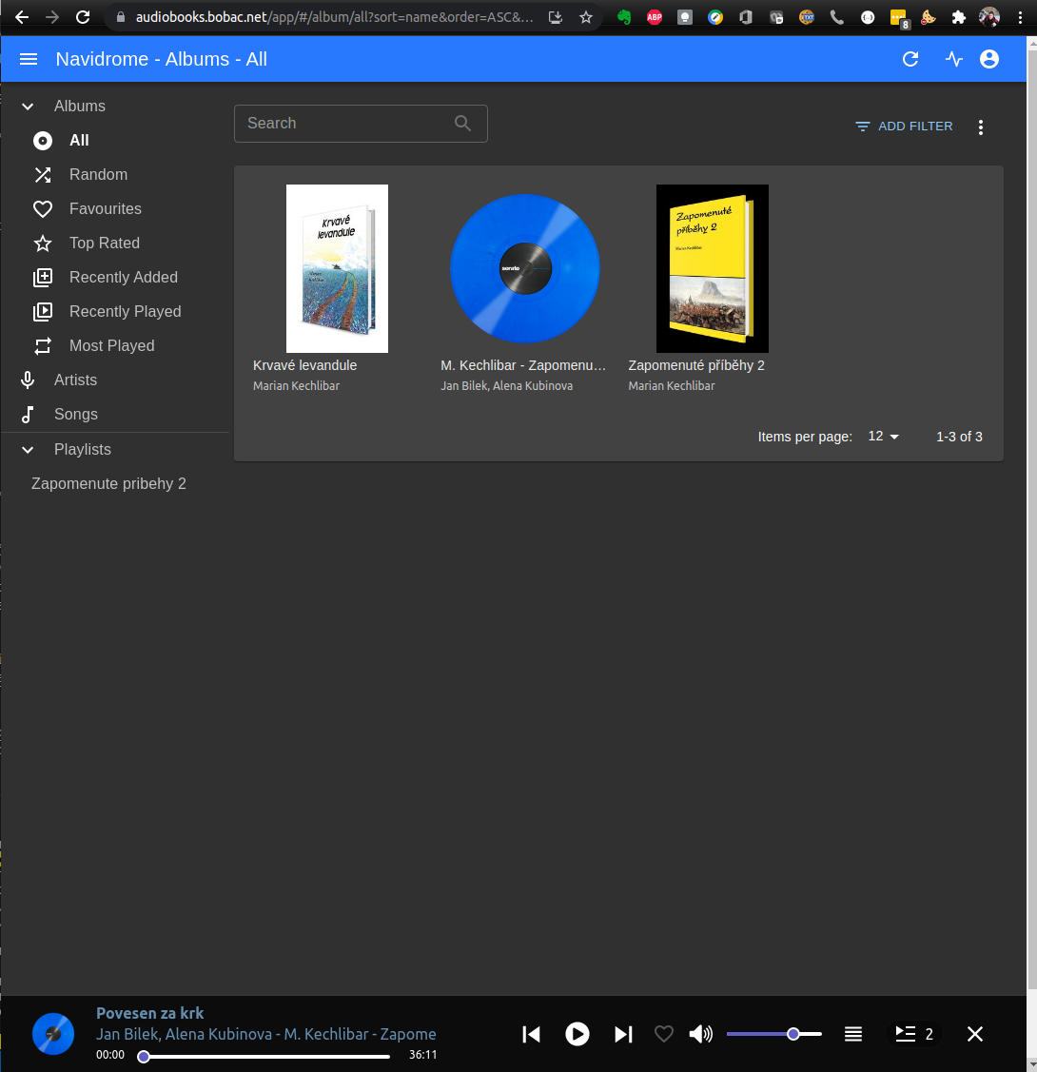Skip to the next track

623,1034
